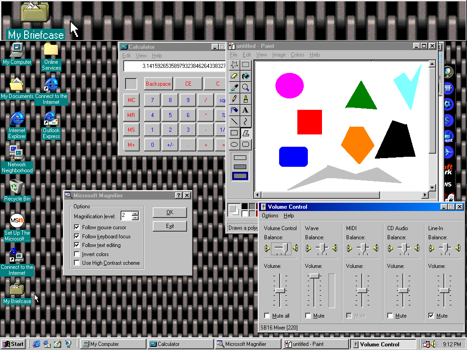
Task: Click the Calculator CE button
Action: pos(188,84)
